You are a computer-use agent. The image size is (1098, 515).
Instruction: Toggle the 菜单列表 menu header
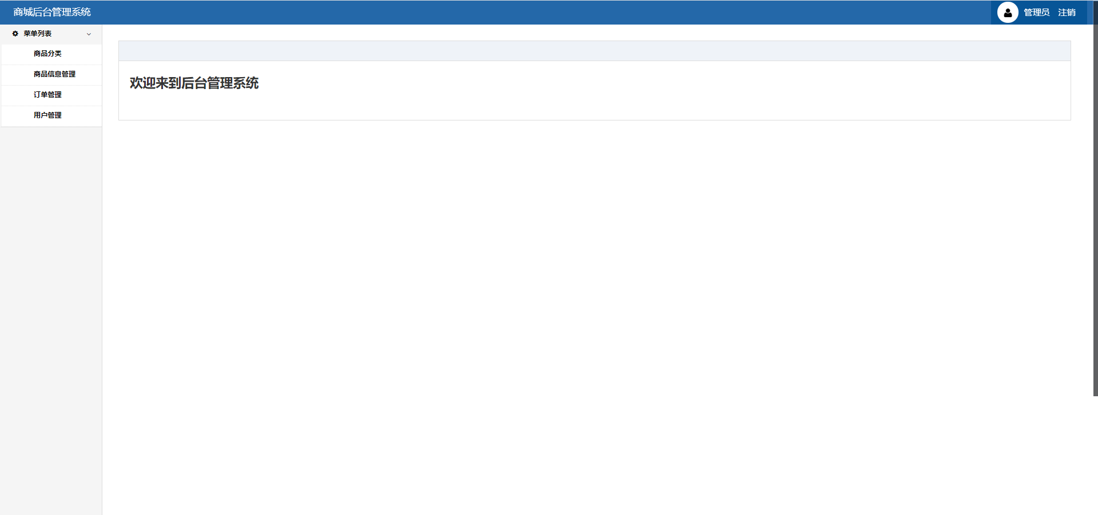point(51,34)
